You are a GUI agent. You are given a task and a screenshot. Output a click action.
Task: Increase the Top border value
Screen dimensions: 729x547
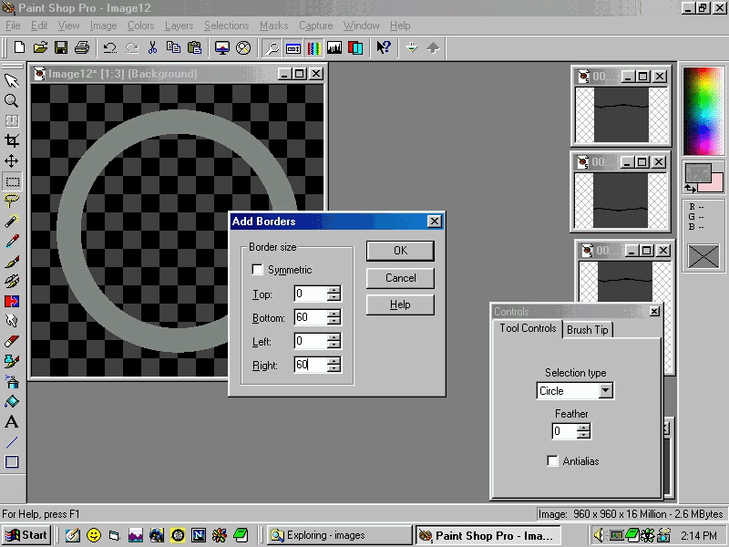pyautogui.click(x=334, y=289)
